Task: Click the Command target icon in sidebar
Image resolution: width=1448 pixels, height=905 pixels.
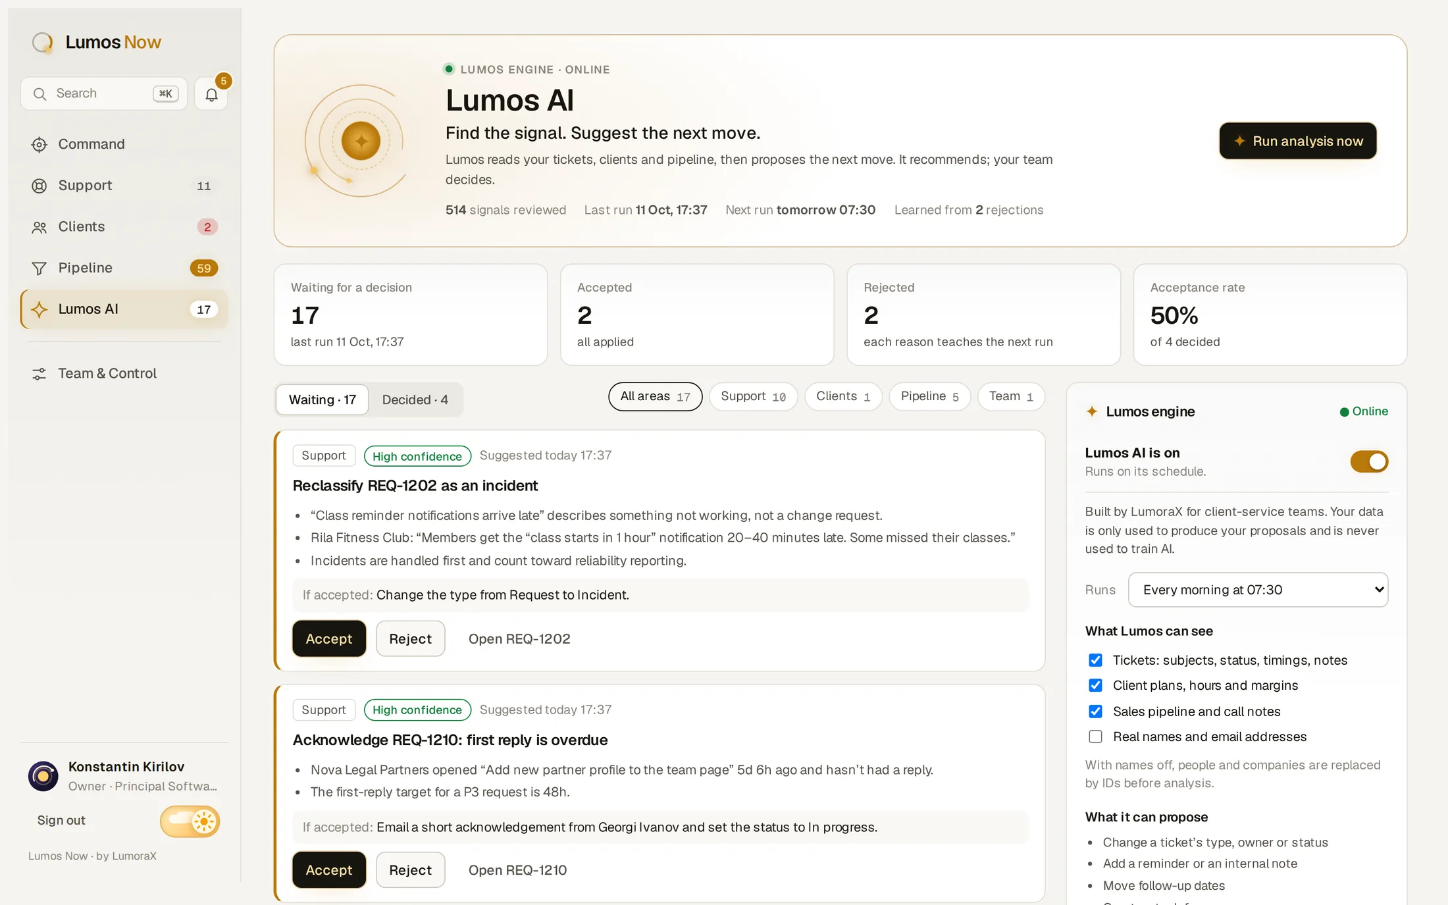Action: pos(39,145)
